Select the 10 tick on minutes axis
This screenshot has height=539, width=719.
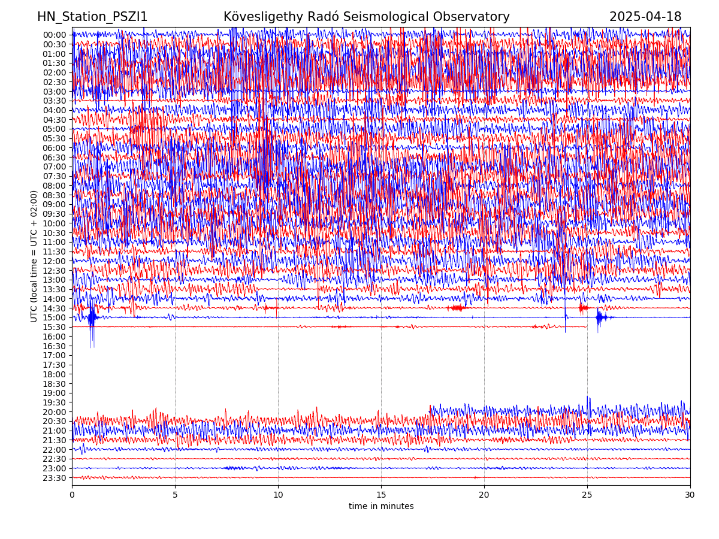(x=278, y=495)
